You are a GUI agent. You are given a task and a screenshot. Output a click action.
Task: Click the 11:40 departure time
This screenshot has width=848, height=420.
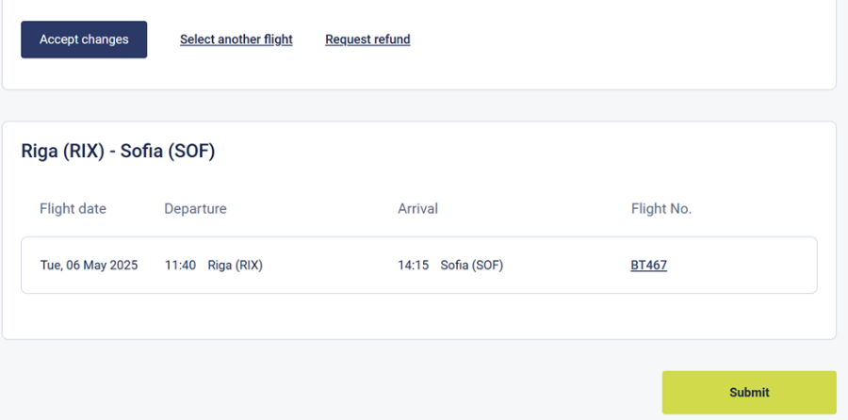point(180,266)
